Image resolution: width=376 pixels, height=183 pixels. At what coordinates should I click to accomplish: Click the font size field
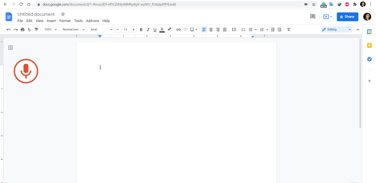pyautogui.click(x=125, y=30)
